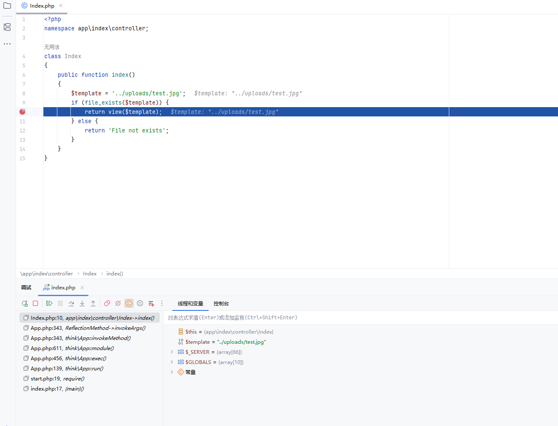Stop the debug session

click(x=35, y=303)
